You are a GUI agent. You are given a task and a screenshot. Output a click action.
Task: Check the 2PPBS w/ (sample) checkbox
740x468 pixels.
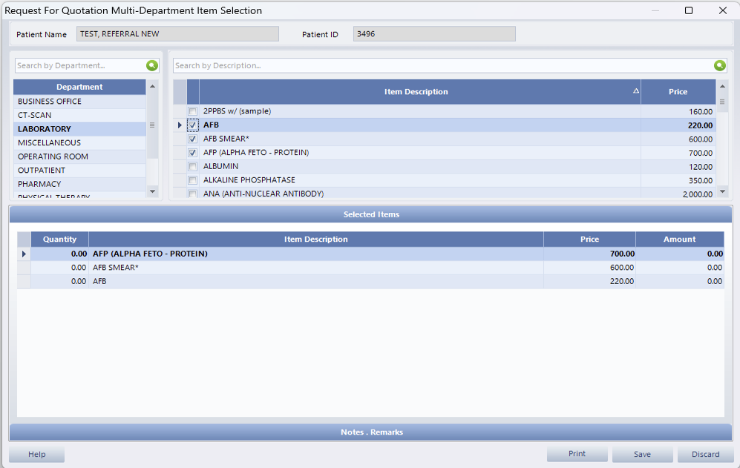coord(193,111)
